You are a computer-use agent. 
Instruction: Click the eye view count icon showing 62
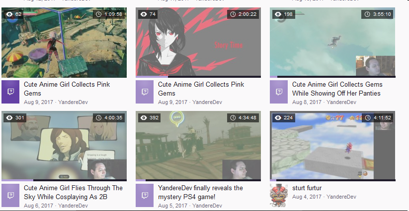point(9,14)
